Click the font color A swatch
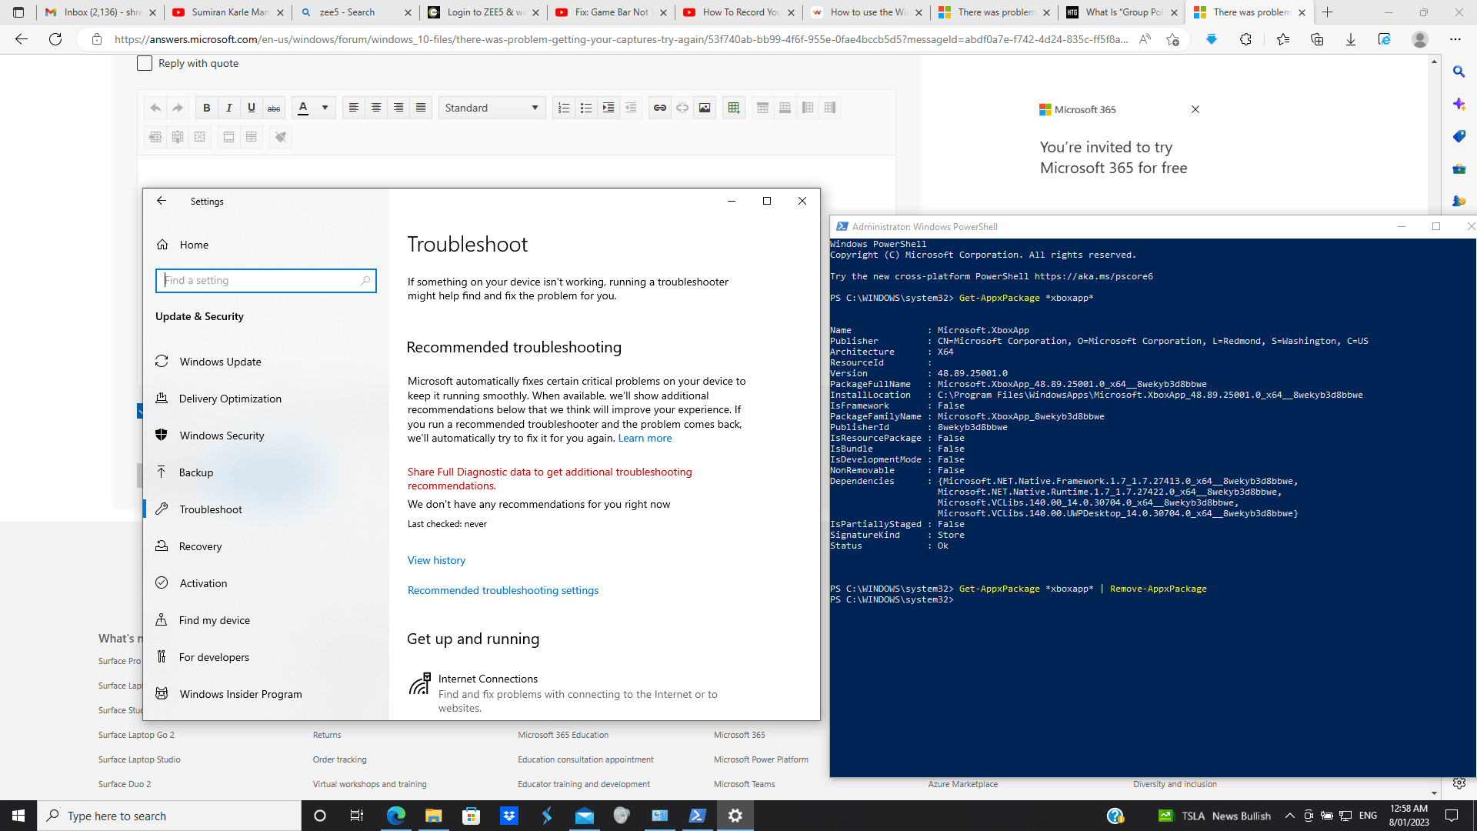Image resolution: width=1477 pixels, height=831 pixels. click(x=303, y=108)
